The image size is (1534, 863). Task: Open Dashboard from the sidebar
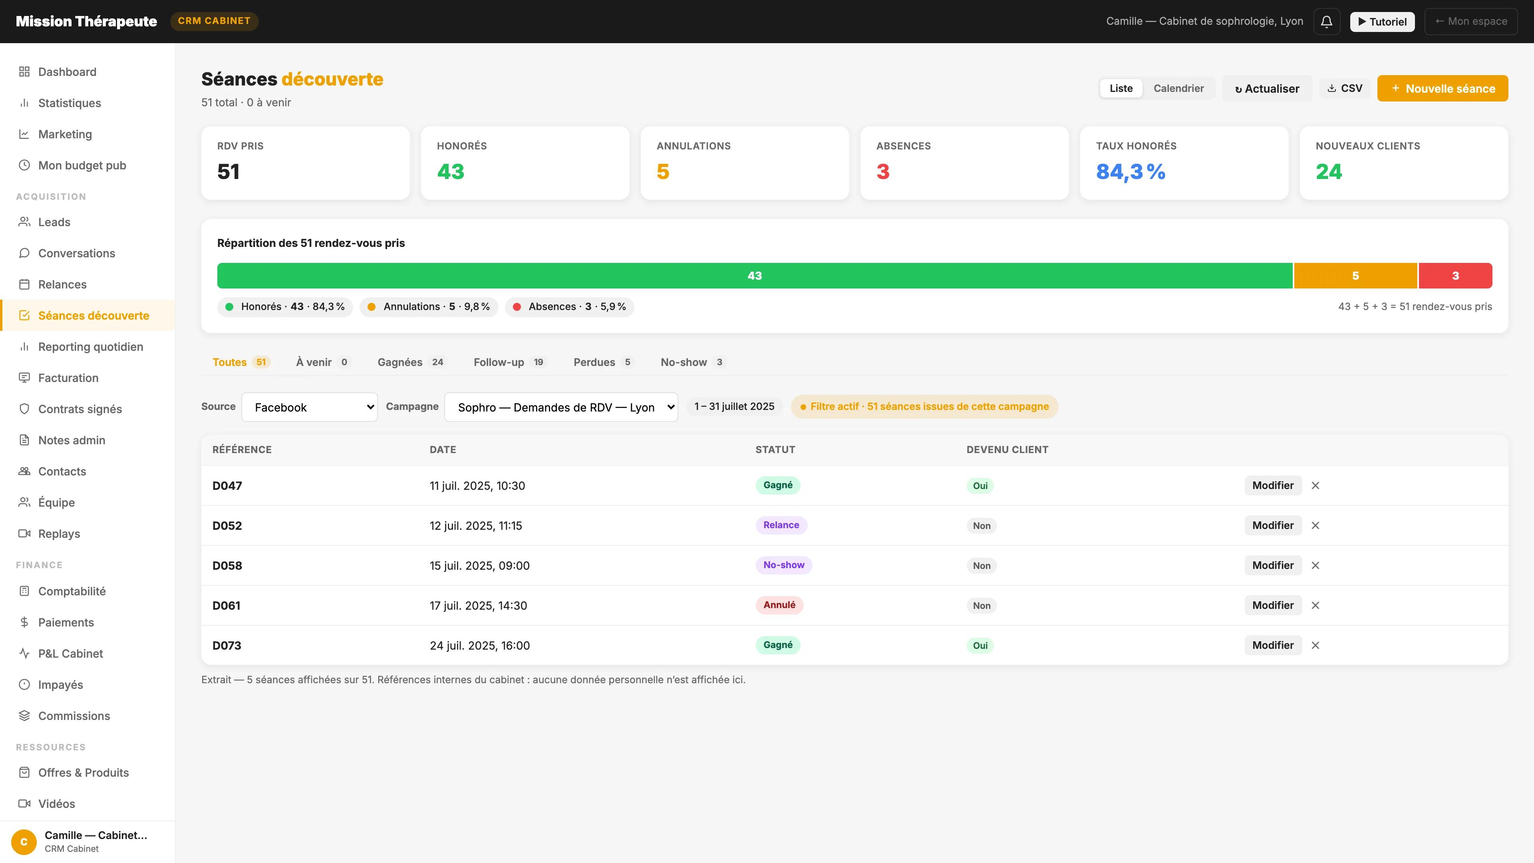coord(87,72)
